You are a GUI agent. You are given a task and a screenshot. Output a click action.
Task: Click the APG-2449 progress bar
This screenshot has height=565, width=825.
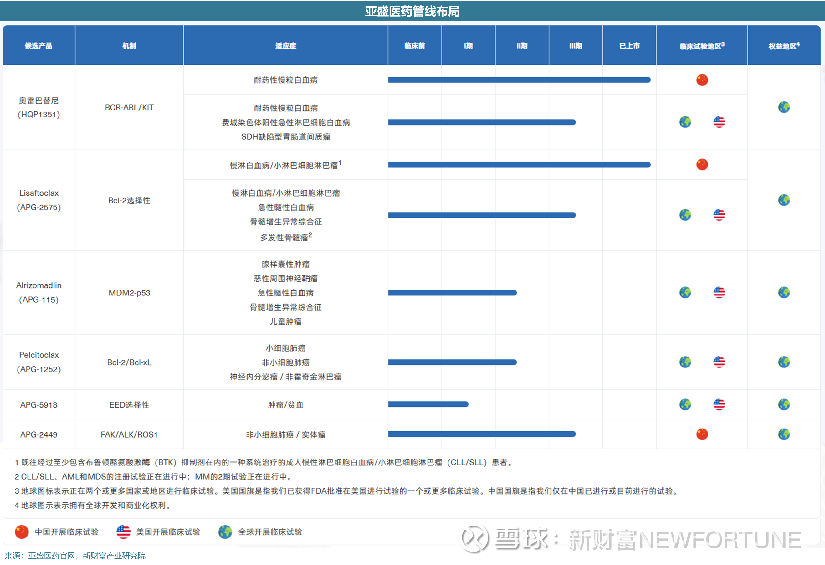point(481,434)
